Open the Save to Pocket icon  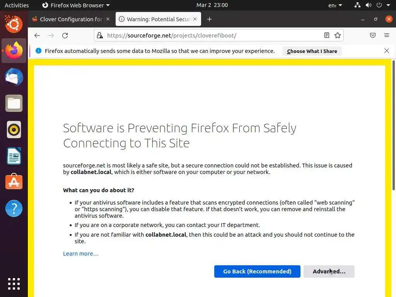click(x=373, y=36)
